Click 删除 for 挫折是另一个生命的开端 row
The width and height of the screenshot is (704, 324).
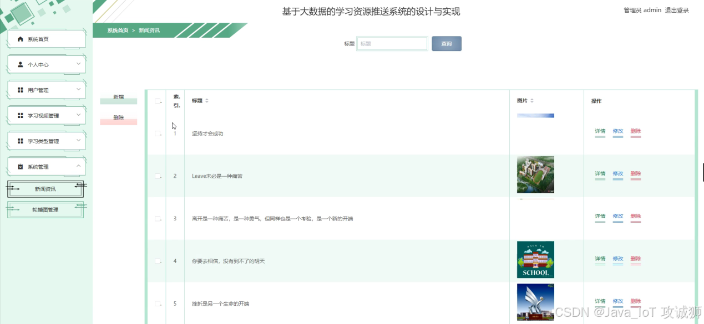[636, 302]
